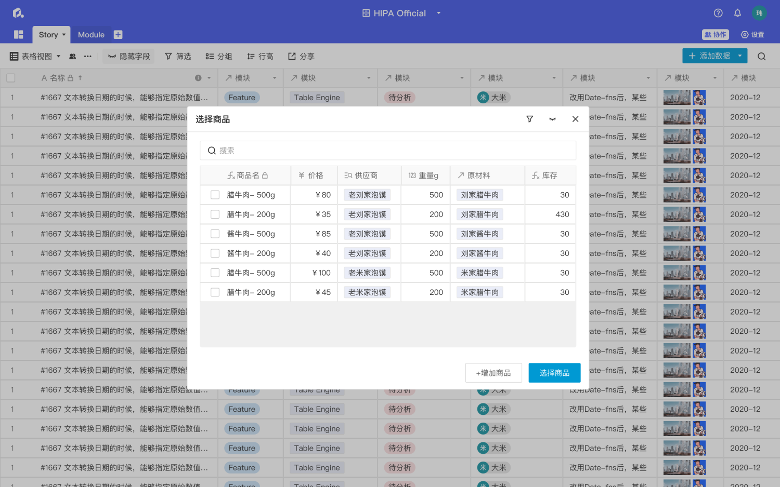
Task: Click the +增加商品 button
Action: [493, 373]
